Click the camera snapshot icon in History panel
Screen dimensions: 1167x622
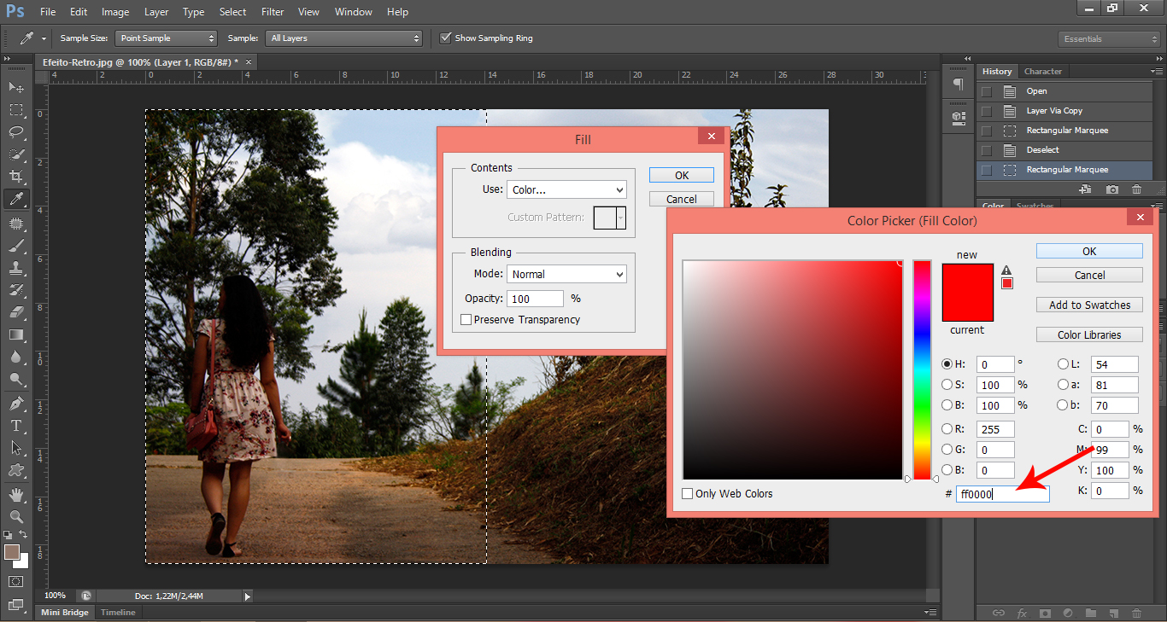click(x=1111, y=189)
